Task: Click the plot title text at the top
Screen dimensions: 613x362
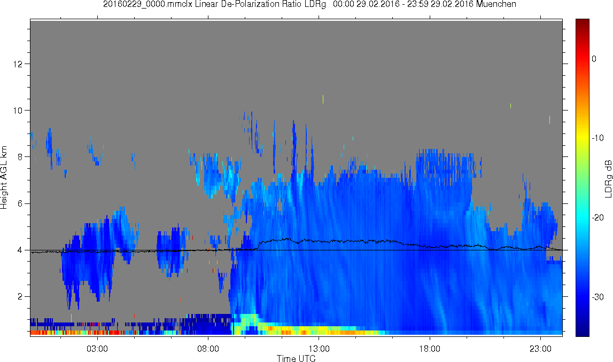Action: [309, 4]
